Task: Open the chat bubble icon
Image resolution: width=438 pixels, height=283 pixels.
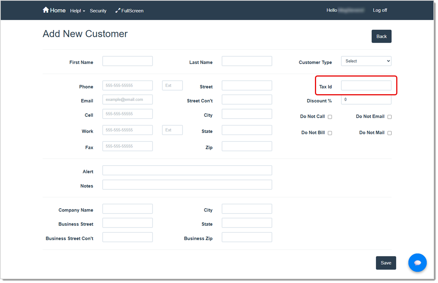Action: coord(418,263)
